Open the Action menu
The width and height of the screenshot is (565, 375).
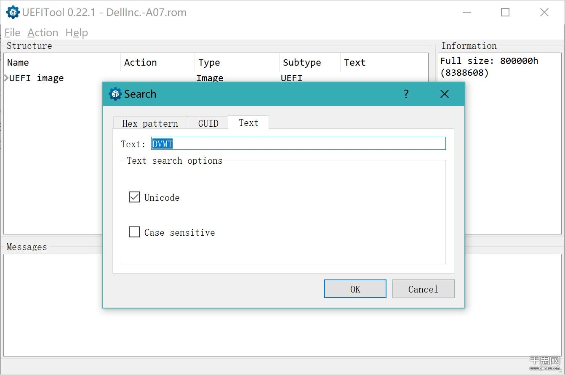(43, 33)
